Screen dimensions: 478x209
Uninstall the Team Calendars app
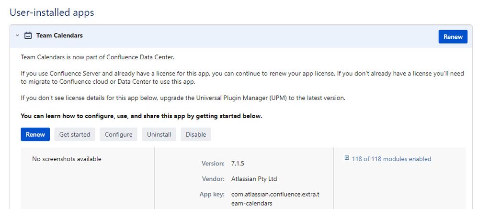[159, 134]
